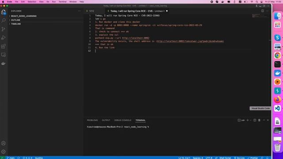Screen dimensions: 283x159
Task: Open Terminal app from the Dock
Action: [x=277, y=64]
